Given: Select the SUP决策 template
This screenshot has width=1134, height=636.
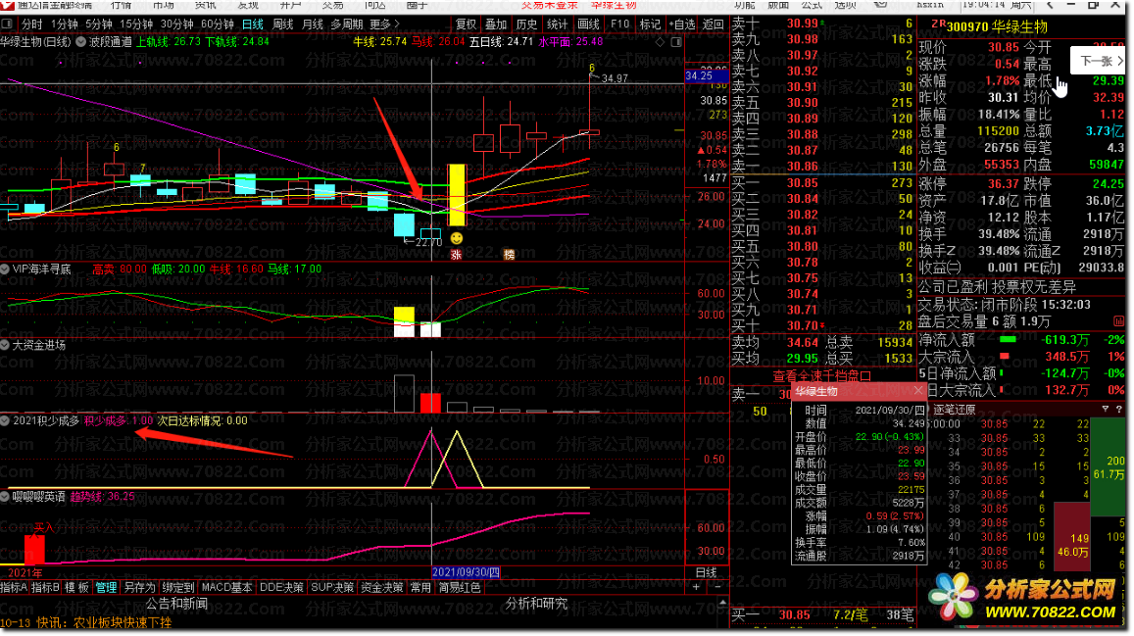Looking at the screenshot, I should click(x=332, y=588).
